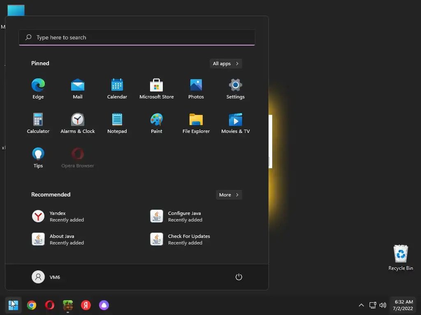Launch the Photos app
Image resolution: width=421 pixels, height=315 pixels.
point(196,89)
